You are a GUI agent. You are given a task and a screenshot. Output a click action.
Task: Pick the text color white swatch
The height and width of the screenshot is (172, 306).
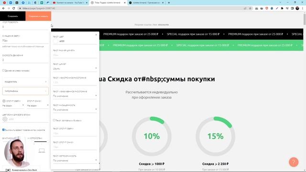(x=55, y=41)
